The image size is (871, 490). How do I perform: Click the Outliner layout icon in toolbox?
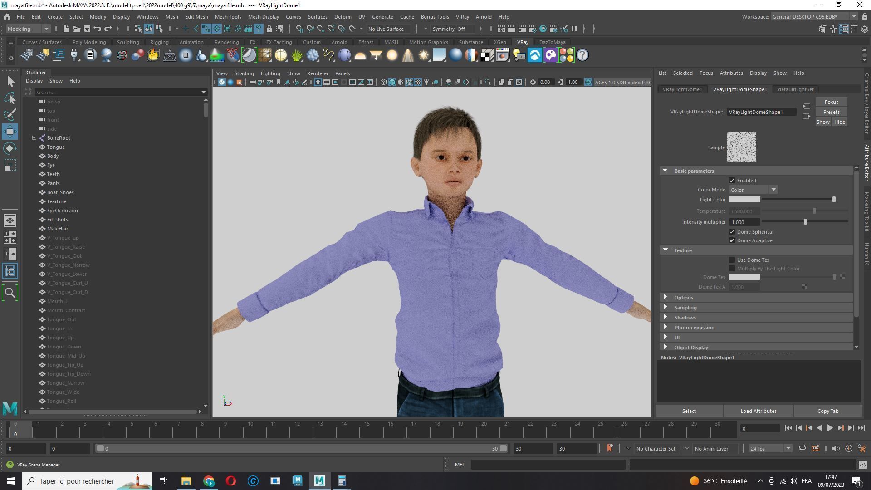click(10, 271)
